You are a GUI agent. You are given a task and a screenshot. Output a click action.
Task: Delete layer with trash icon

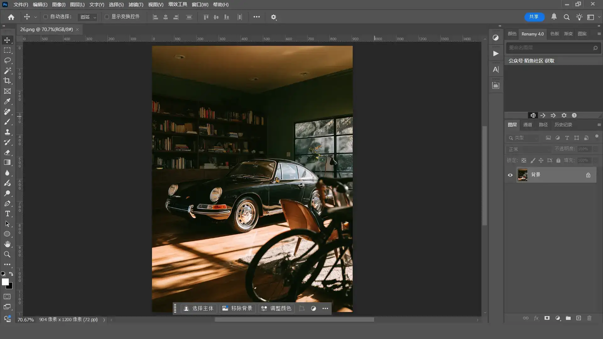589,318
